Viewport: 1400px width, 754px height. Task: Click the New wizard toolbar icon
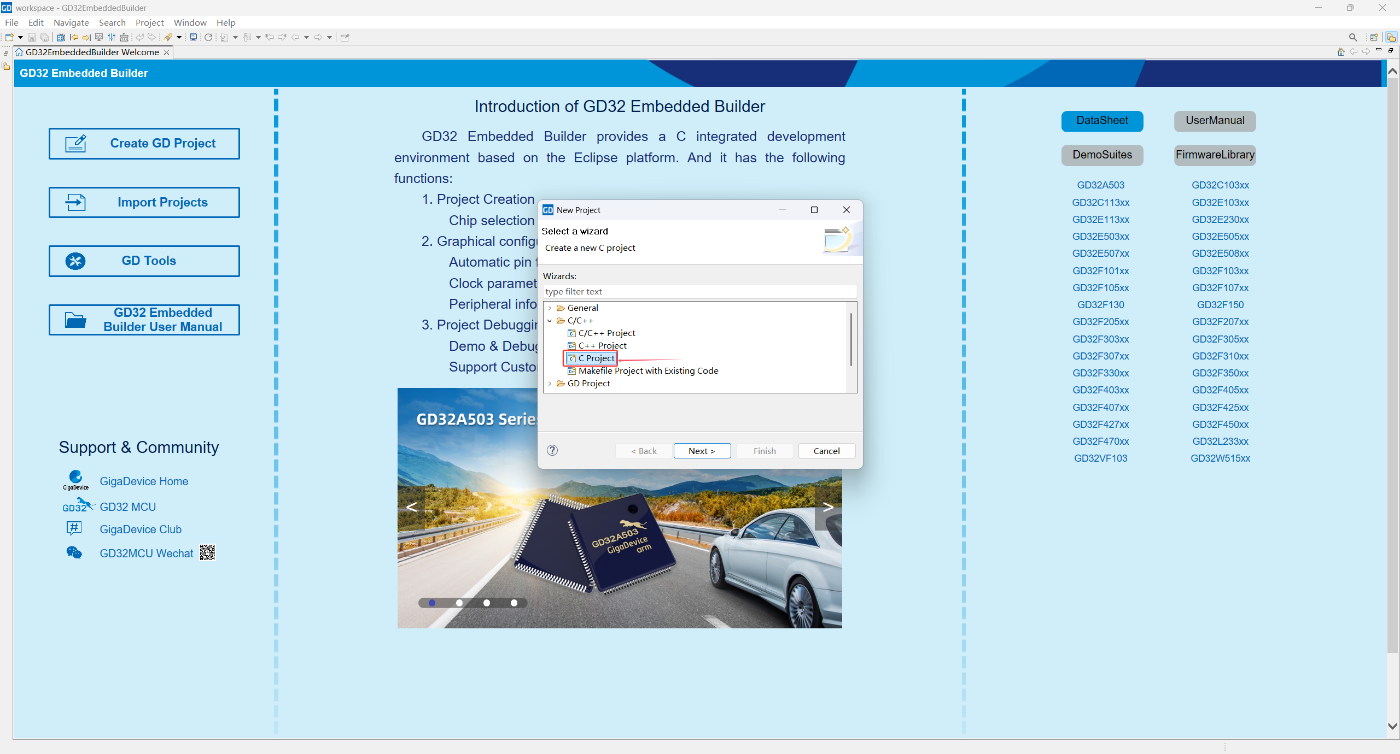(9, 37)
